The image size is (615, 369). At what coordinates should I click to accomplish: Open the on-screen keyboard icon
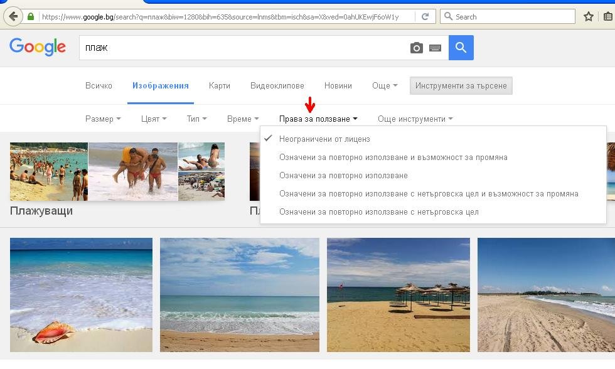click(435, 48)
